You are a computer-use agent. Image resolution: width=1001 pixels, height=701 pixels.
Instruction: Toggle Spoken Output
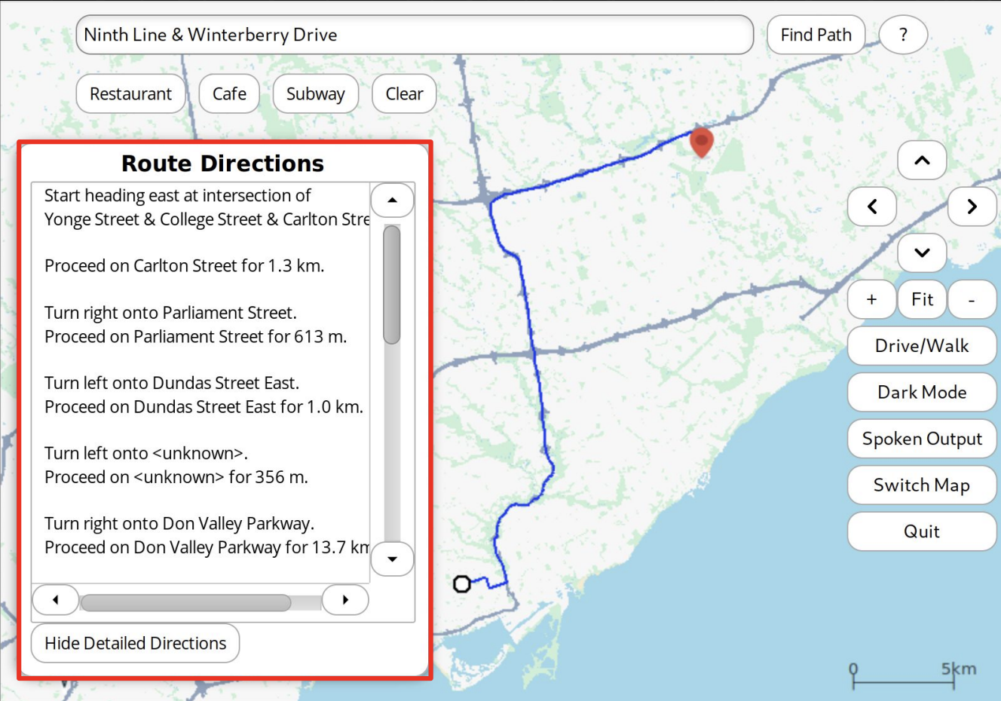point(921,439)
